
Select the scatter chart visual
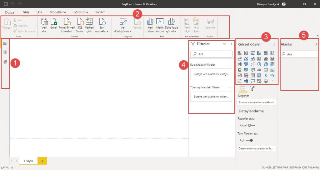[252, 64]
